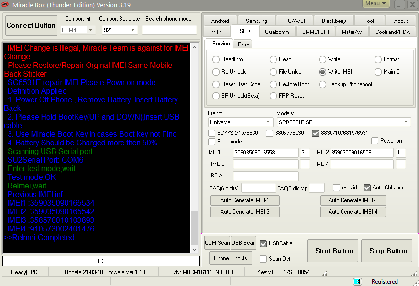This screenshot has width=419, height=286.
Task: Go to the Tools tab
Action: tap(370, 21)
